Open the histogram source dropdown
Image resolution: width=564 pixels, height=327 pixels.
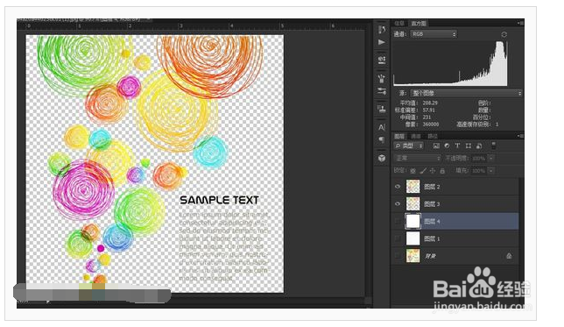[466, 93]
